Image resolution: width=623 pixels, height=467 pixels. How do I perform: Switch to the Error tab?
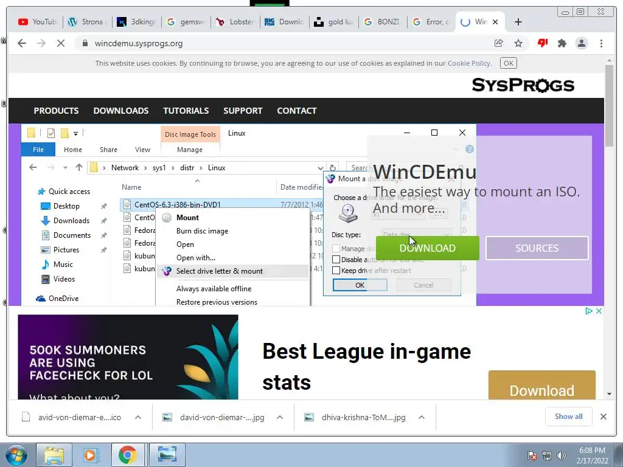432,22
